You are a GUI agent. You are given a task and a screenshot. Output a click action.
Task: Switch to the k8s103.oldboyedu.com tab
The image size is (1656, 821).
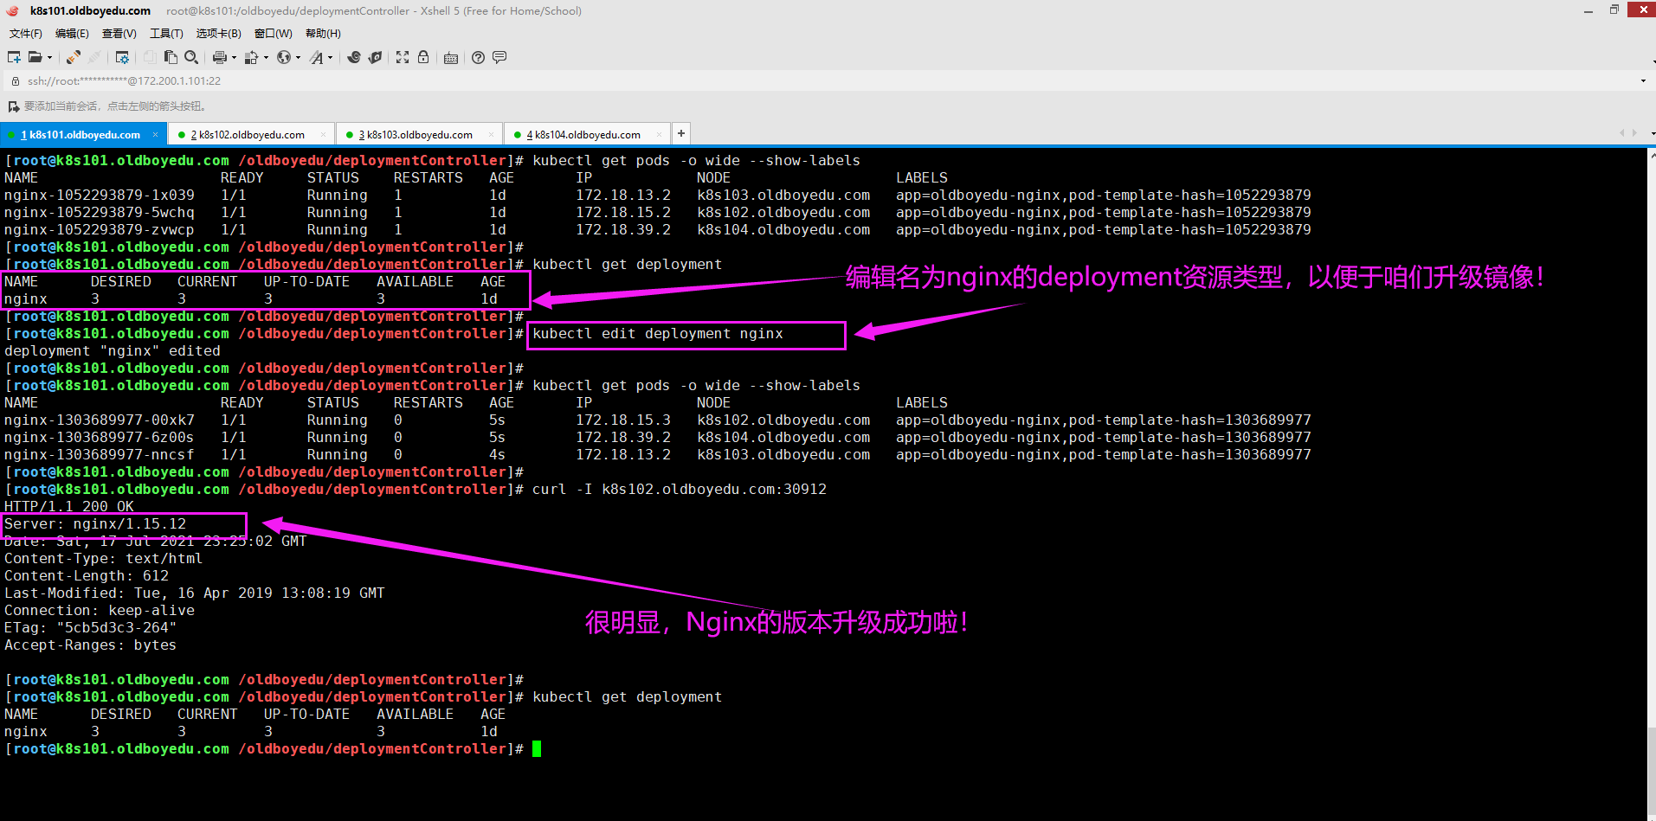[419, 135]
